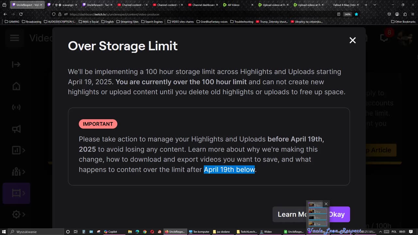Open Ukraińcy na celowniku bookmark
Viewport: 418px width, 235px height.
click(x=307, y=22)
